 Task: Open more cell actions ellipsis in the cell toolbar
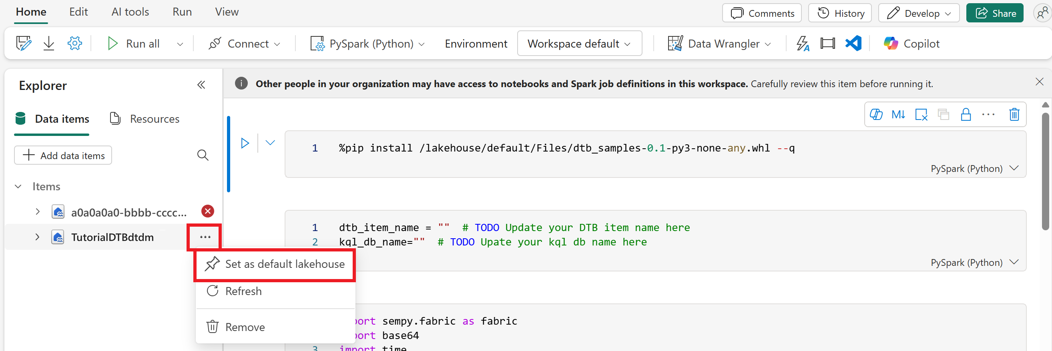click(988, 115)
